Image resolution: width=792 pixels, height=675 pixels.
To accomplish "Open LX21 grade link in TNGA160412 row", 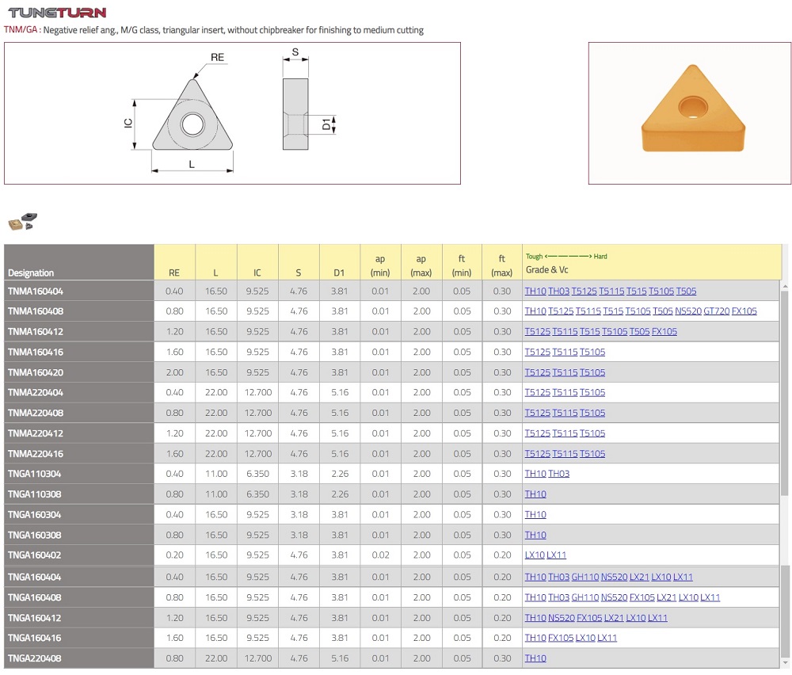I will tap(615, 618).
